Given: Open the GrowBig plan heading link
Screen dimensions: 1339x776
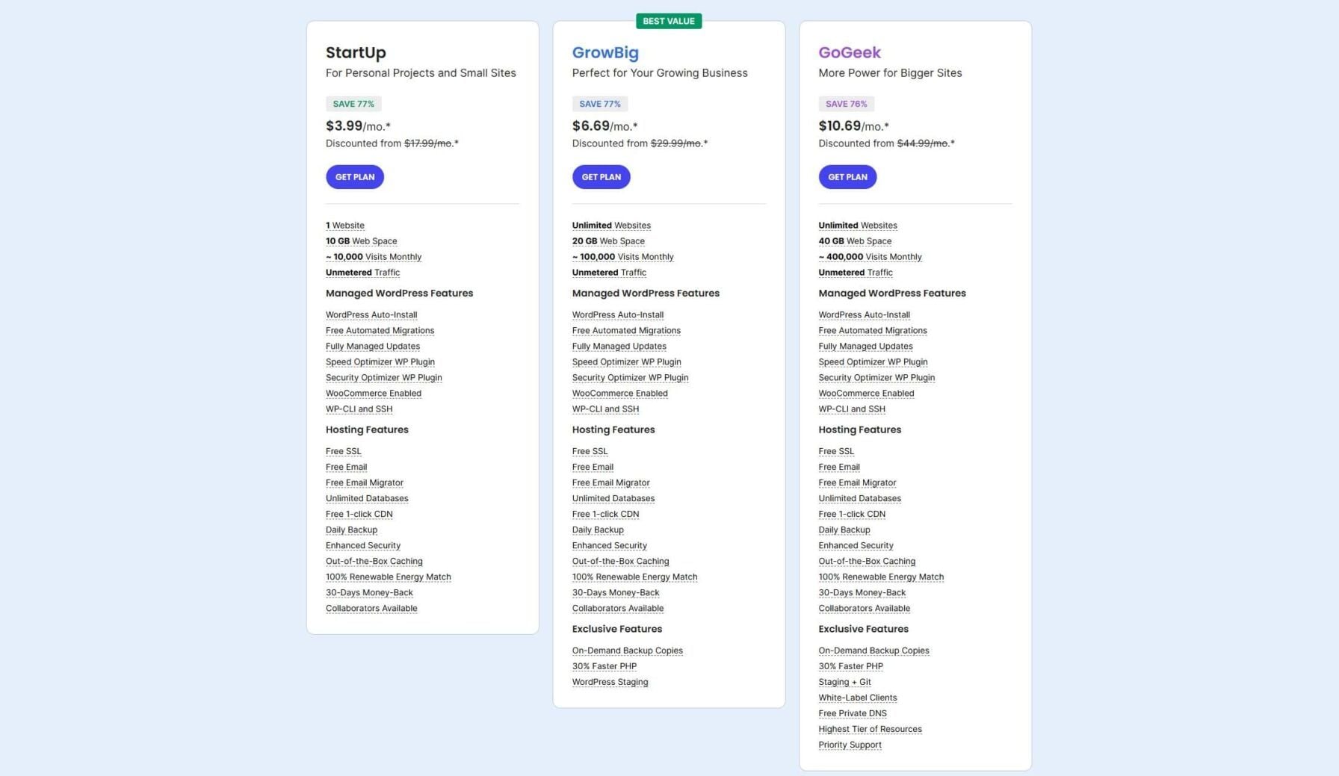Looking at the screenshot, I should point(605,52).
